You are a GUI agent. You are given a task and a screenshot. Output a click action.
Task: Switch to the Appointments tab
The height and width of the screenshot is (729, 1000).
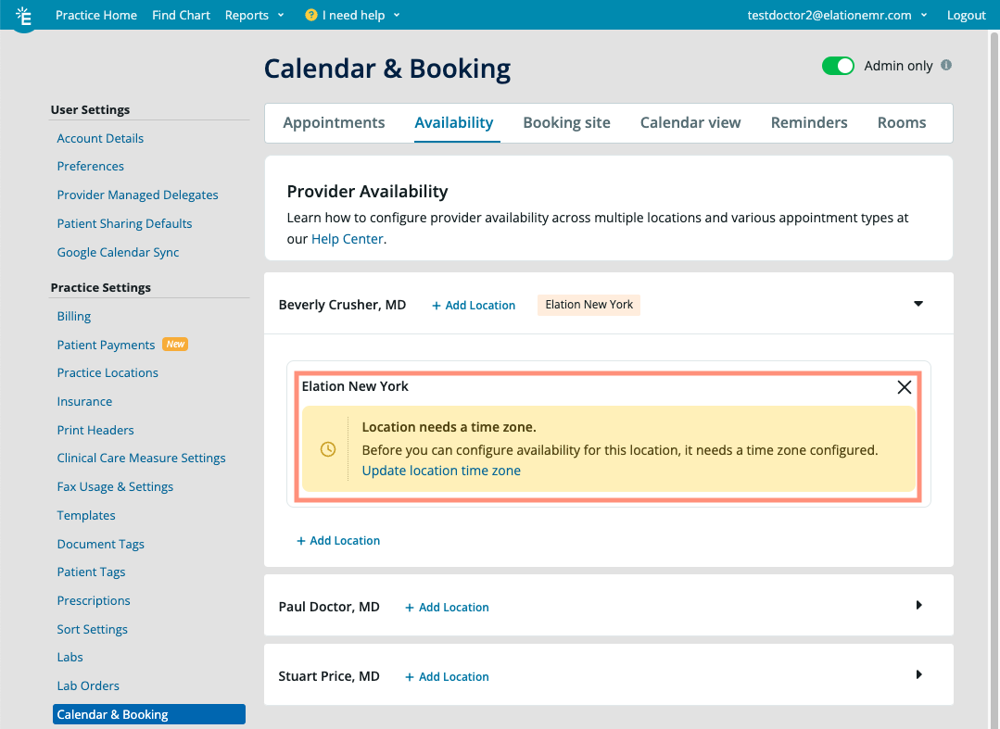click(334, 123)
